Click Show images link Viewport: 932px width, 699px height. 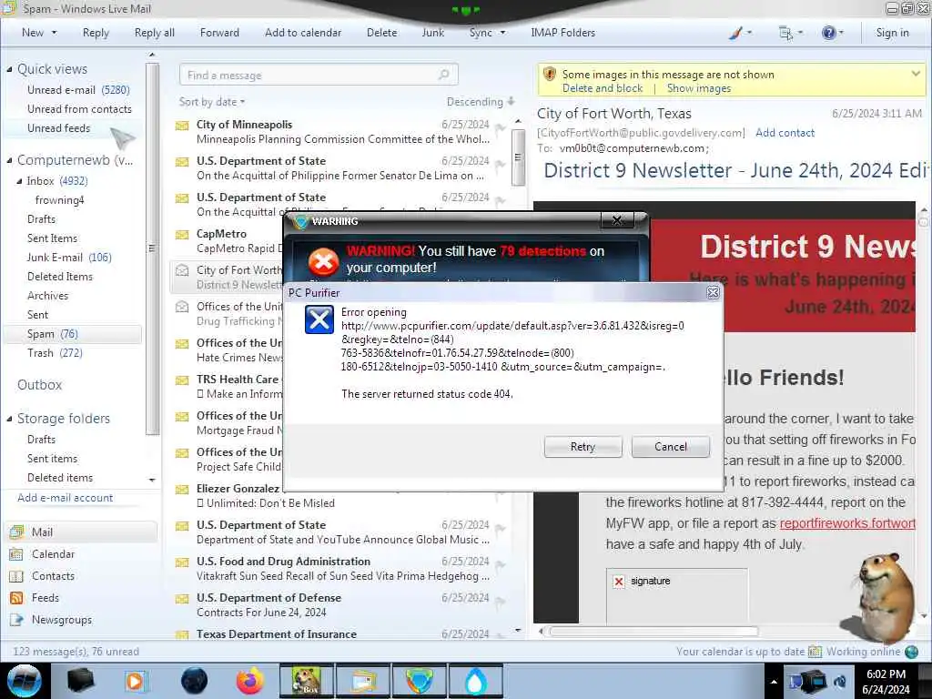tap(698, 88)
